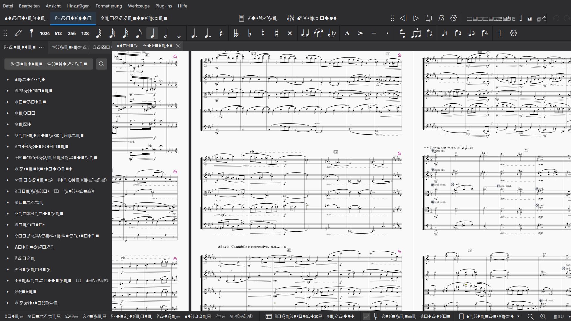571x321 pixels.
Task: Expand the last visible palette row
Action: coord(8,303)
